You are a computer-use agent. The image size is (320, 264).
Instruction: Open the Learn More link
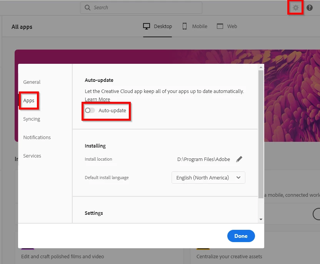(x=97, y=99)
